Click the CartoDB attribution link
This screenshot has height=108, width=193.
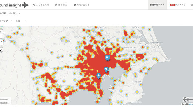point(191,104)
